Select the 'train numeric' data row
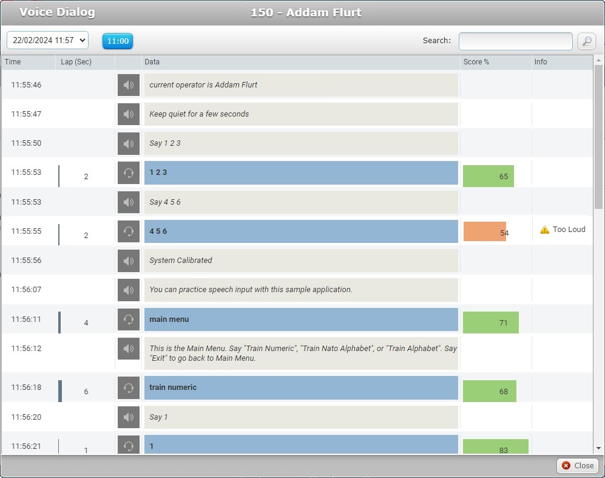Viewport: 605px width, 478px height. pos(301,388)
